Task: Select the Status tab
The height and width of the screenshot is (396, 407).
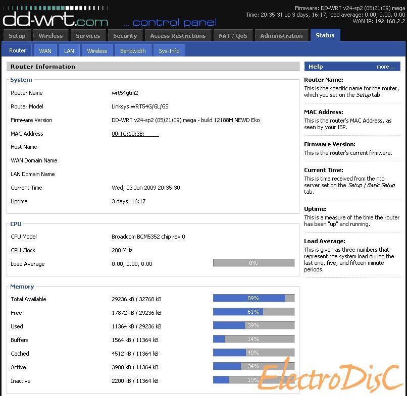Action: pos(325,35)
